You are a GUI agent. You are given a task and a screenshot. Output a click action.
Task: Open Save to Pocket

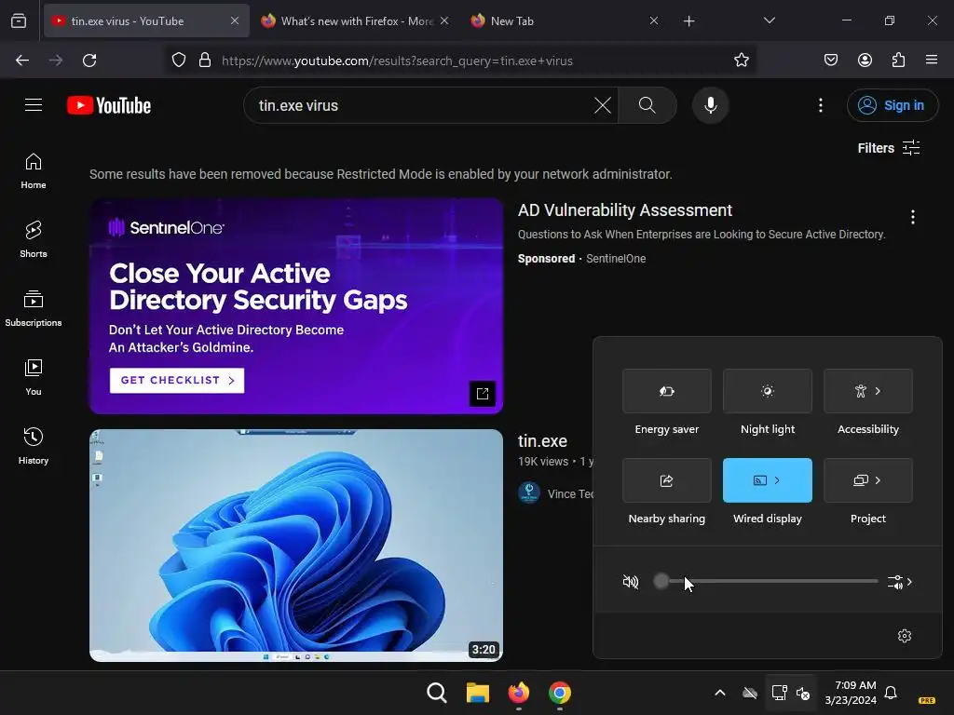tap(831, 61)
